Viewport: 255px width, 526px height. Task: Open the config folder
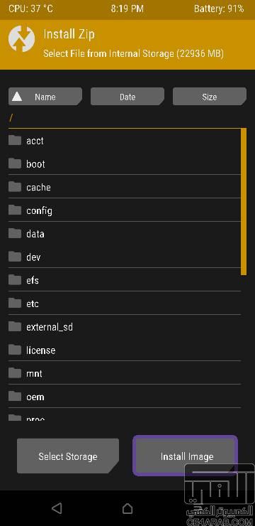125,210
